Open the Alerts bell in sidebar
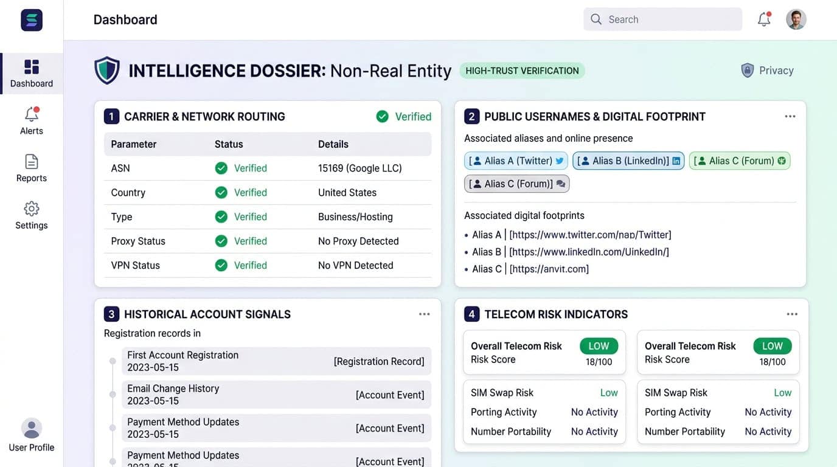 point(32,120)
